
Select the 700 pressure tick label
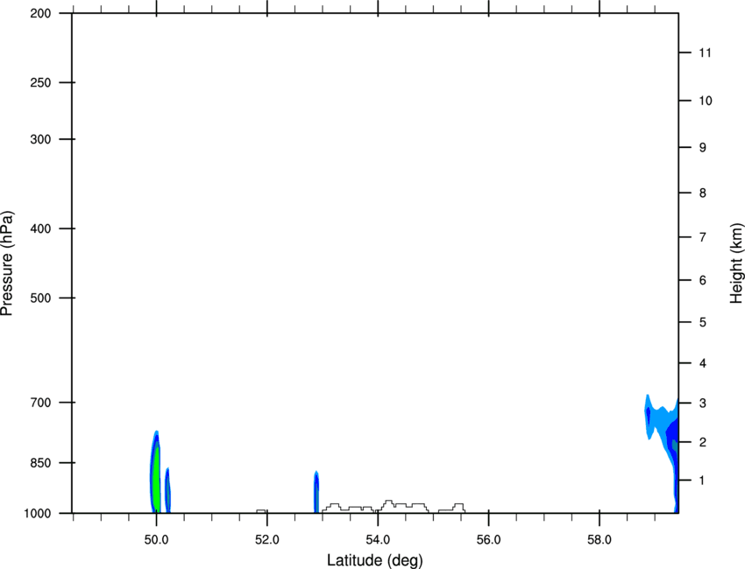point(40,403)
